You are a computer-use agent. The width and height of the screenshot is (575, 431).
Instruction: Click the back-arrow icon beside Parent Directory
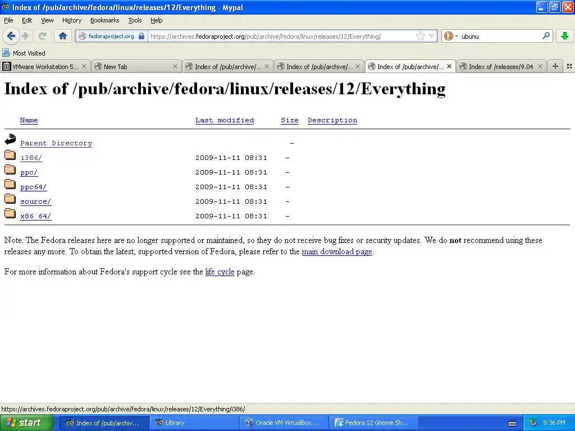10,139
